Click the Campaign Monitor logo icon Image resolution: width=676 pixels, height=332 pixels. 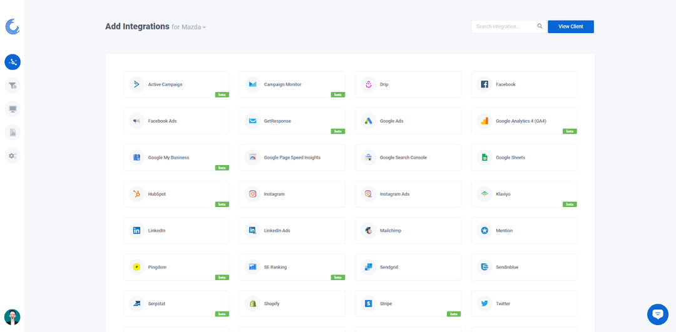(x=253, y=84)
